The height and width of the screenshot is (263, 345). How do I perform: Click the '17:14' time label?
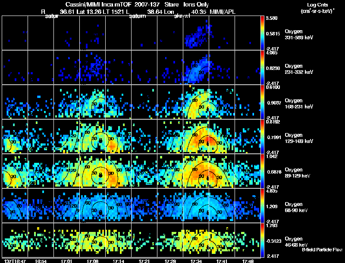[118, 261]
